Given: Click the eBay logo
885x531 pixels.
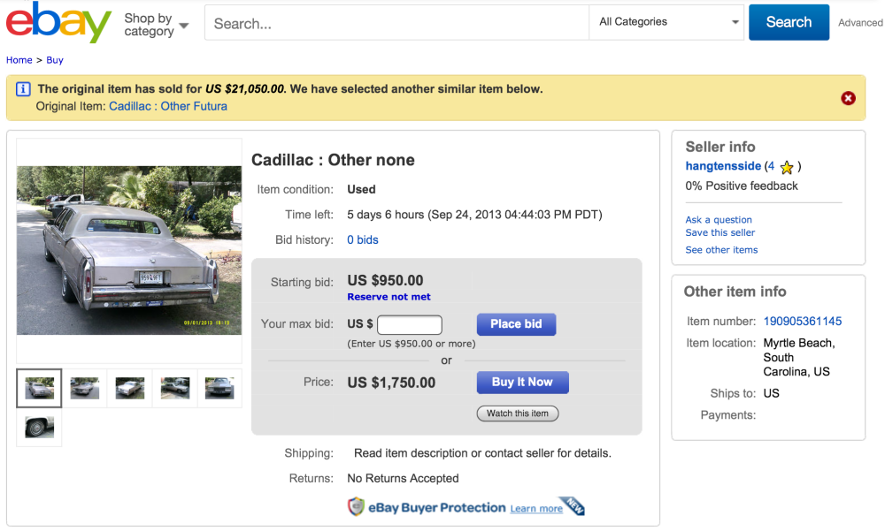Looking at the screenshot, I should point(58,22).
